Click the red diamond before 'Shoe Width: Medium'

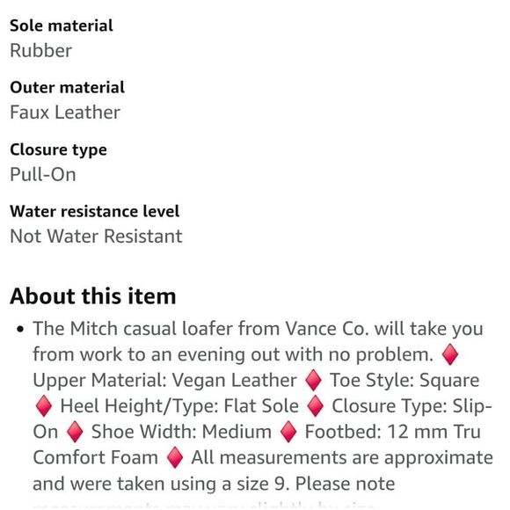click(75, 432)
